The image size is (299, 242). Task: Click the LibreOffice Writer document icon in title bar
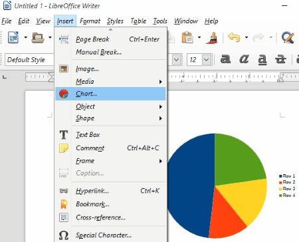(7, 5)
